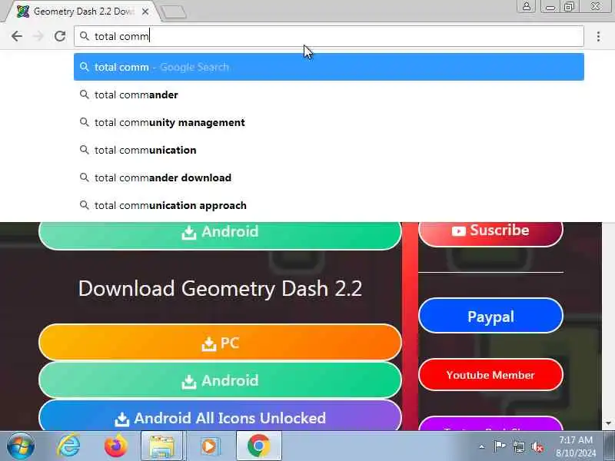Select the 'total commander' suggestion
The image size is (615, 461).
coord(329,95)
